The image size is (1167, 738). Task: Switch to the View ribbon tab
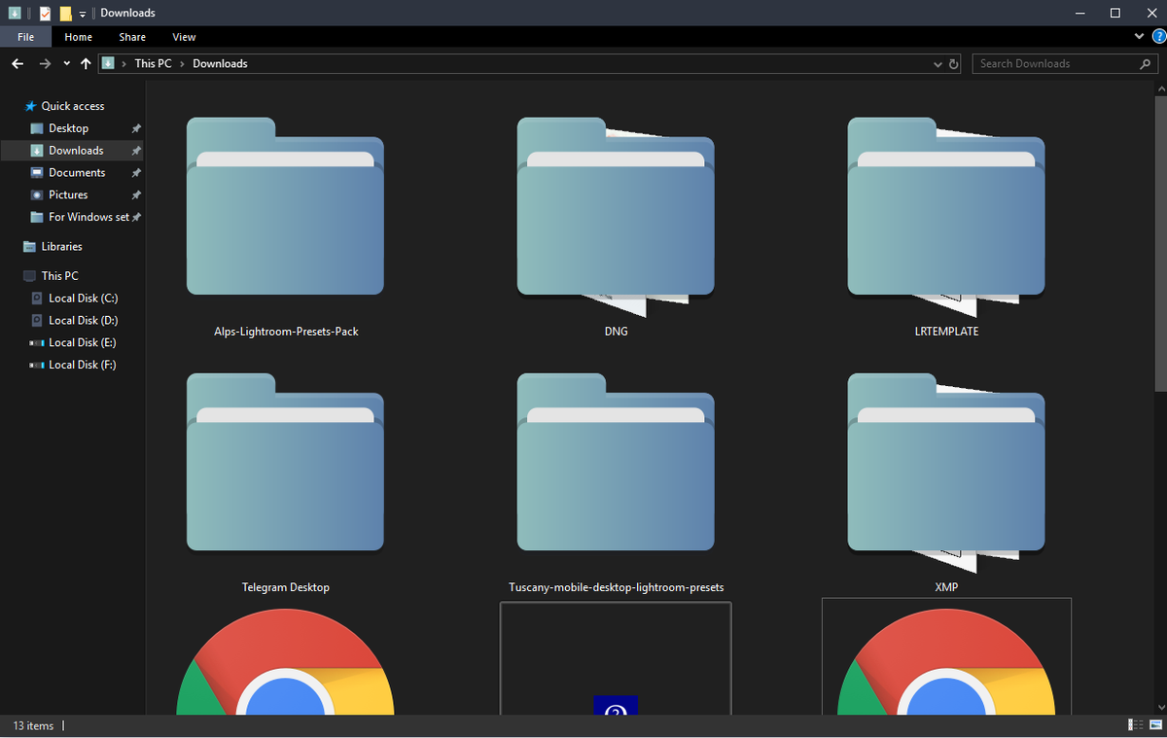[184, 37]
